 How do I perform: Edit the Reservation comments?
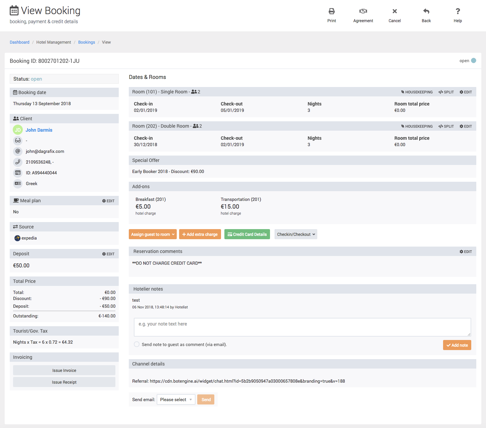tap(466, 252)
